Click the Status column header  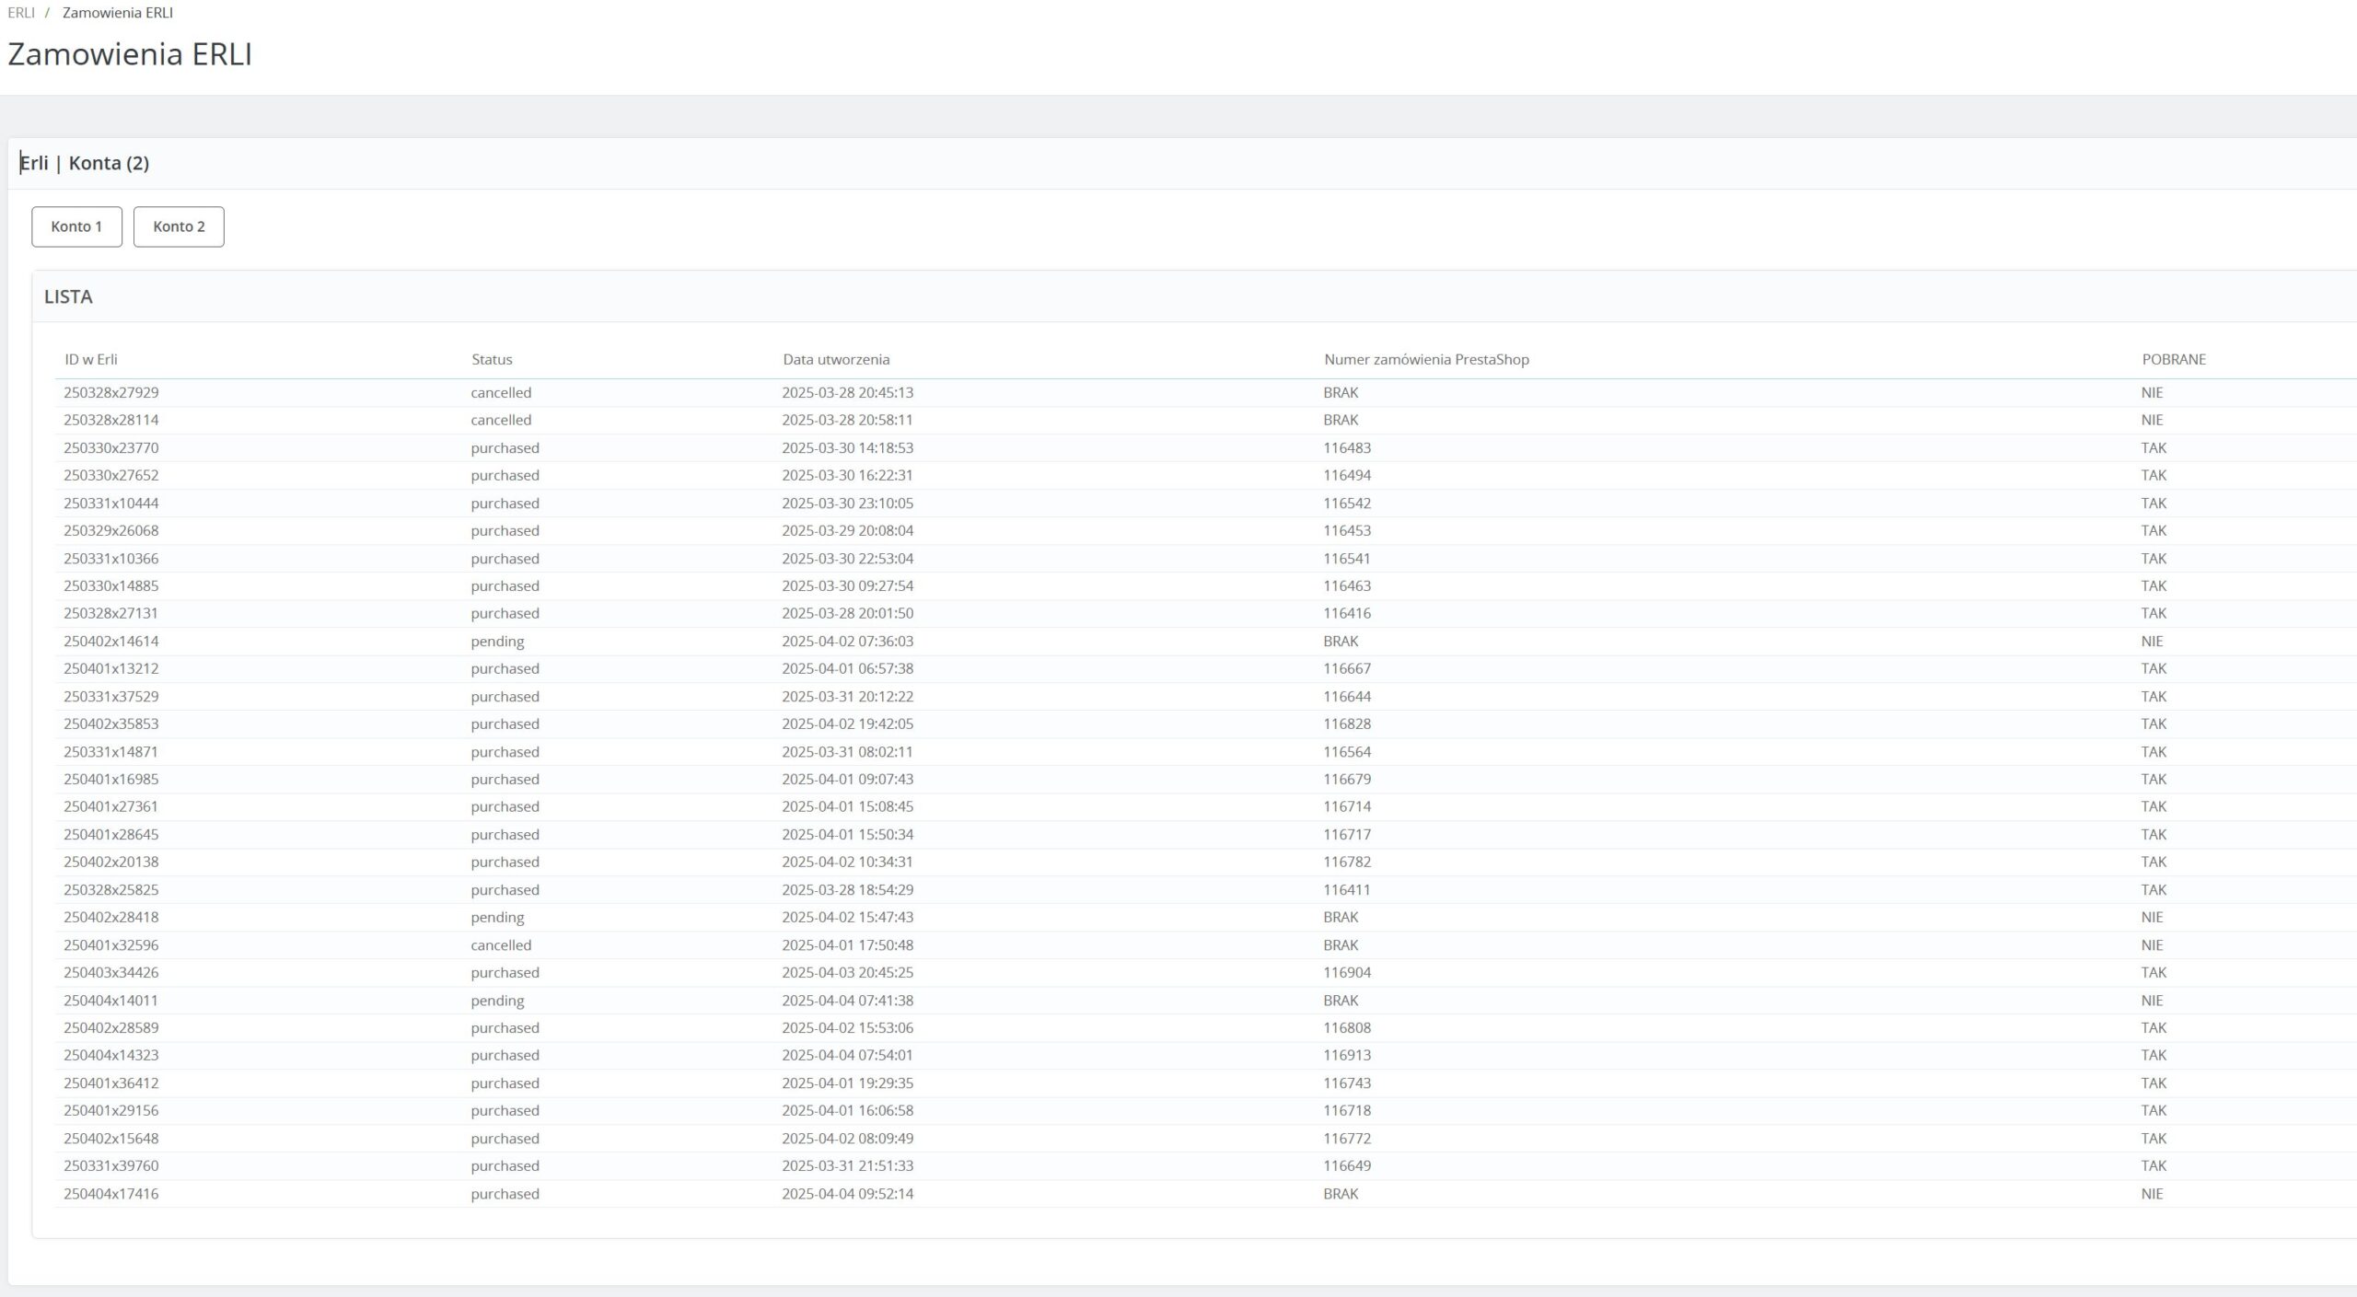[492, 359]
